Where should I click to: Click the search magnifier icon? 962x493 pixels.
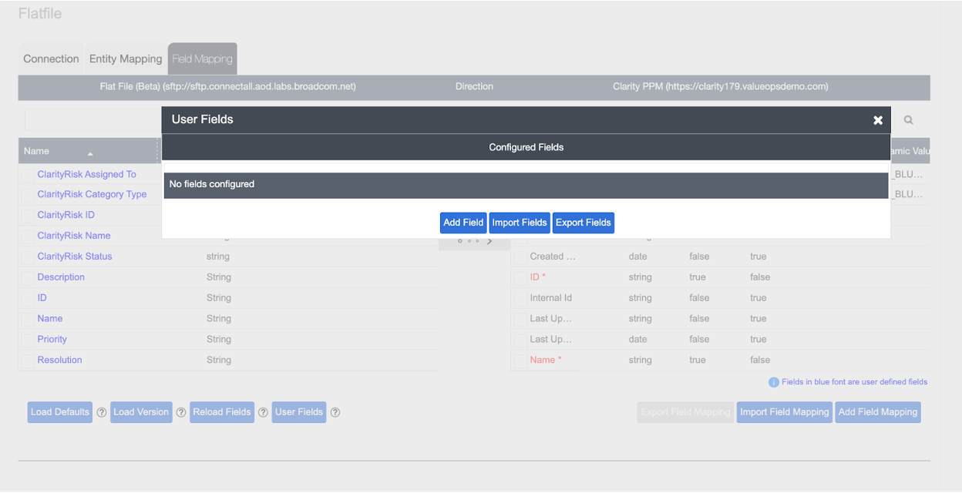pos(909,120)
